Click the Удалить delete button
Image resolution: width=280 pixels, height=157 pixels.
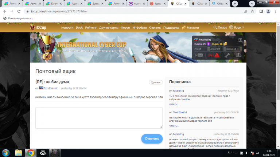[156, 82]
